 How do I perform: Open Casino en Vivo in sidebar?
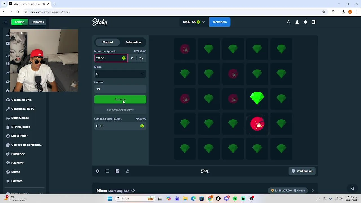(x=21, y=100)
